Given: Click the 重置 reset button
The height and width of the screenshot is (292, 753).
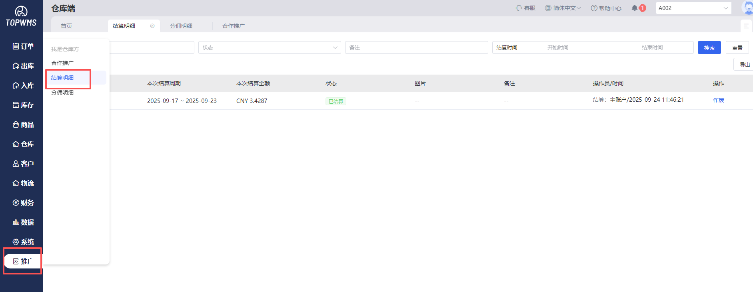Looking at the screenshot, I should point(737,47).
